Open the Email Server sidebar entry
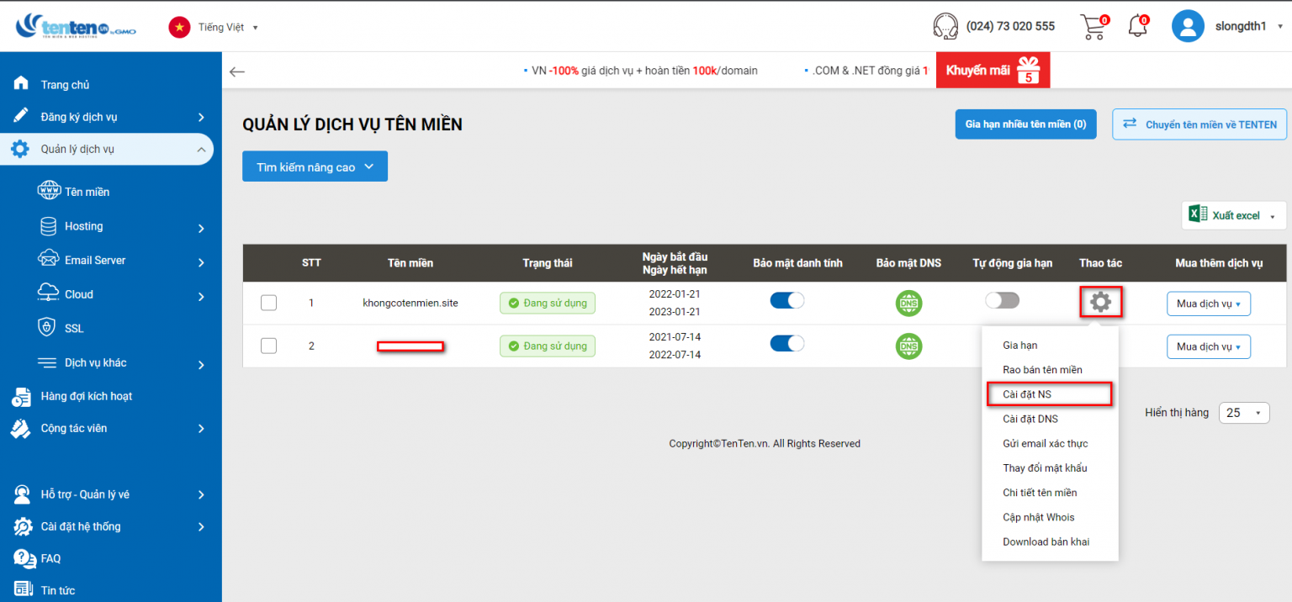 (49, 260)
